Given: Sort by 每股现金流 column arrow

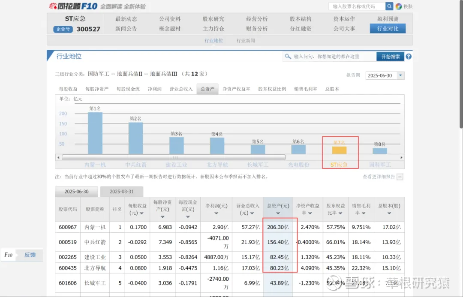Looking at the screenshot, I should coord(188,217).
